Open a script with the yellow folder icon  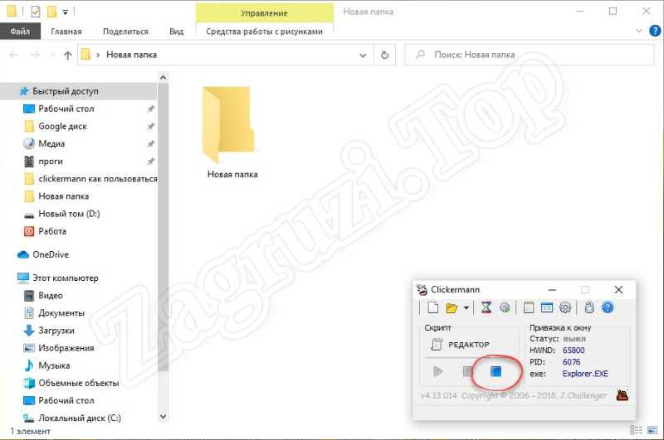[x=452, y=307]
